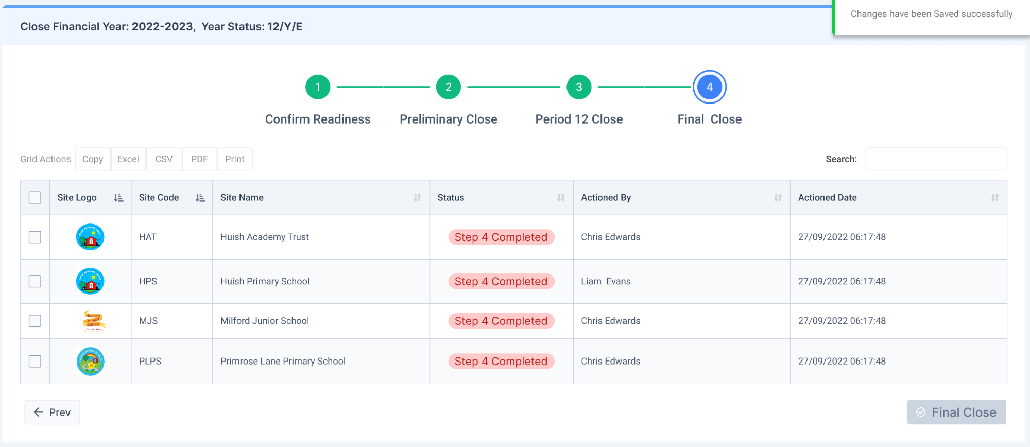Export the grid to Excel

pos(128,159)
